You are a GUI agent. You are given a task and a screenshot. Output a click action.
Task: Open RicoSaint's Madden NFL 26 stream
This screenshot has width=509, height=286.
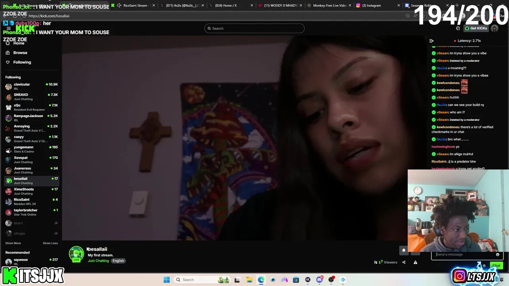[31, 201]
